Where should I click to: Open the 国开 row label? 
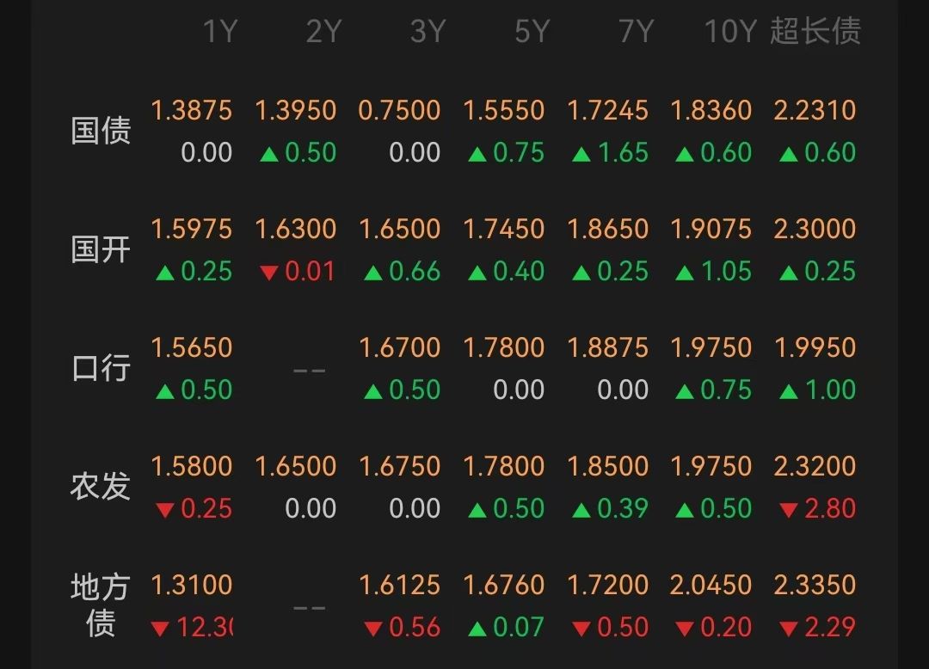click(101, 250)
